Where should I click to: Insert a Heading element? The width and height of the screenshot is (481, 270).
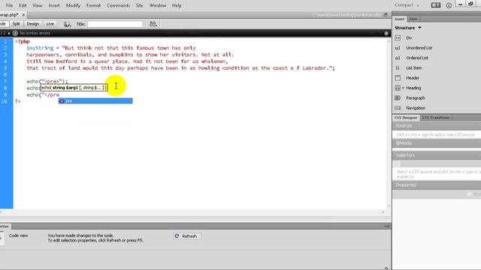(x=413, y=88)
